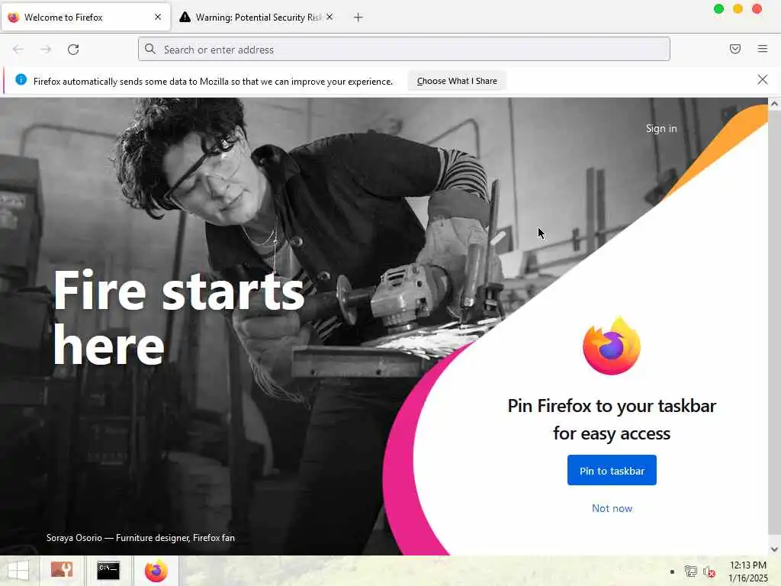Select the Not now link
781x586 pixels.
click(x=612, y=508)
